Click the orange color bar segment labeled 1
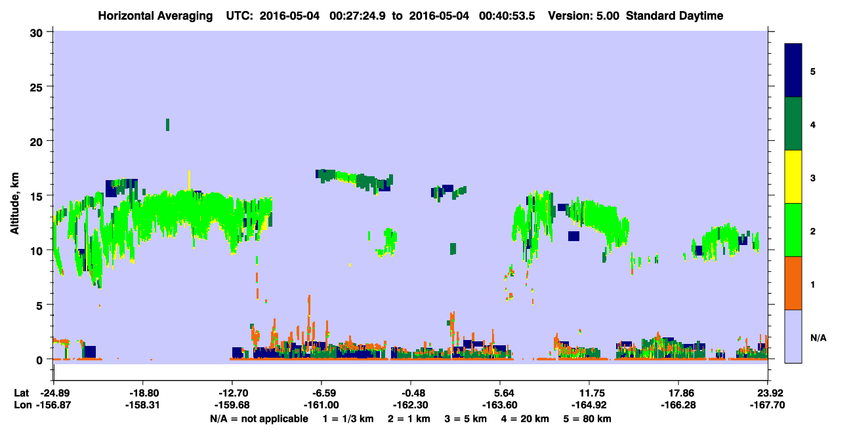Viewport: 853px width, 437px height. point(793,283)
